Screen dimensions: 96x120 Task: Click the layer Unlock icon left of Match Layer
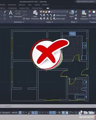[x=51, y=18]
